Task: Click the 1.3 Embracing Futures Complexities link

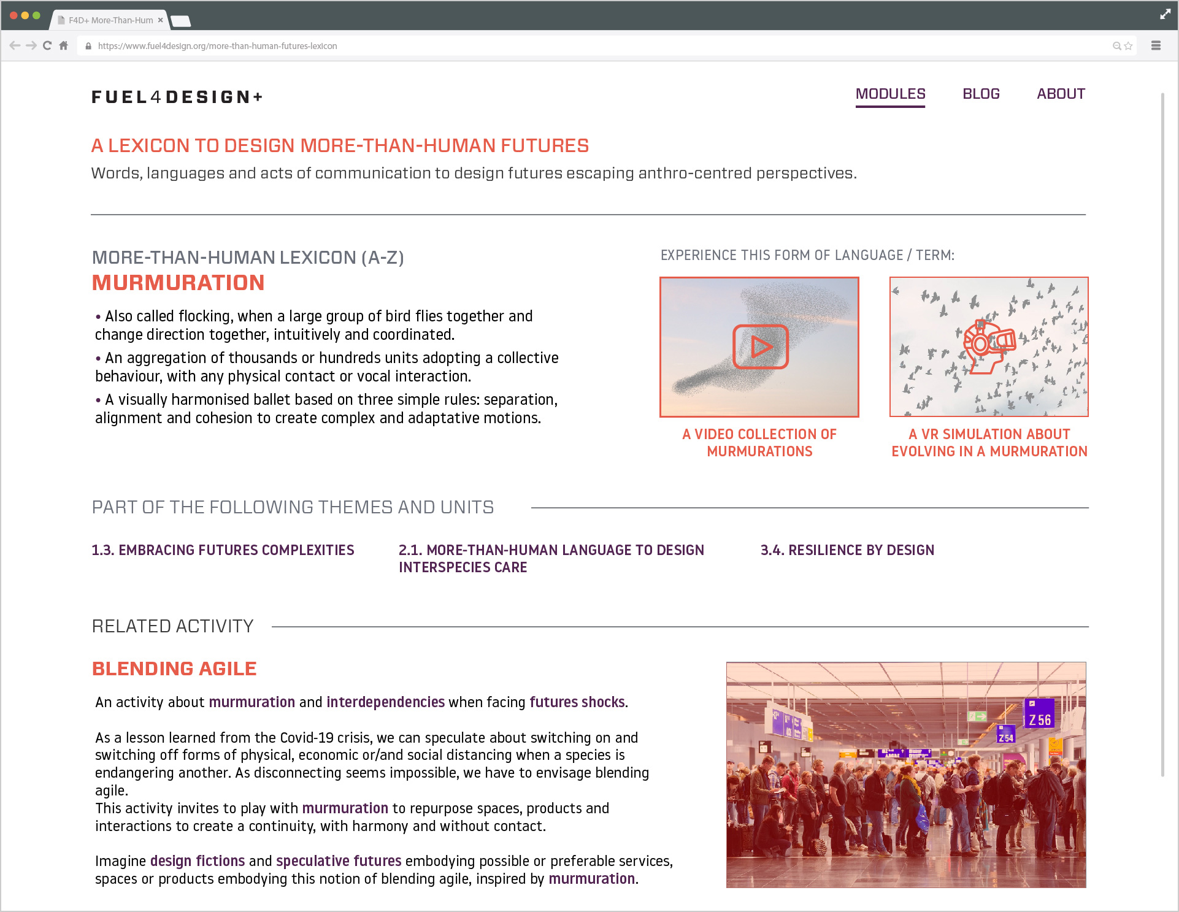Action: click(223, 550)
